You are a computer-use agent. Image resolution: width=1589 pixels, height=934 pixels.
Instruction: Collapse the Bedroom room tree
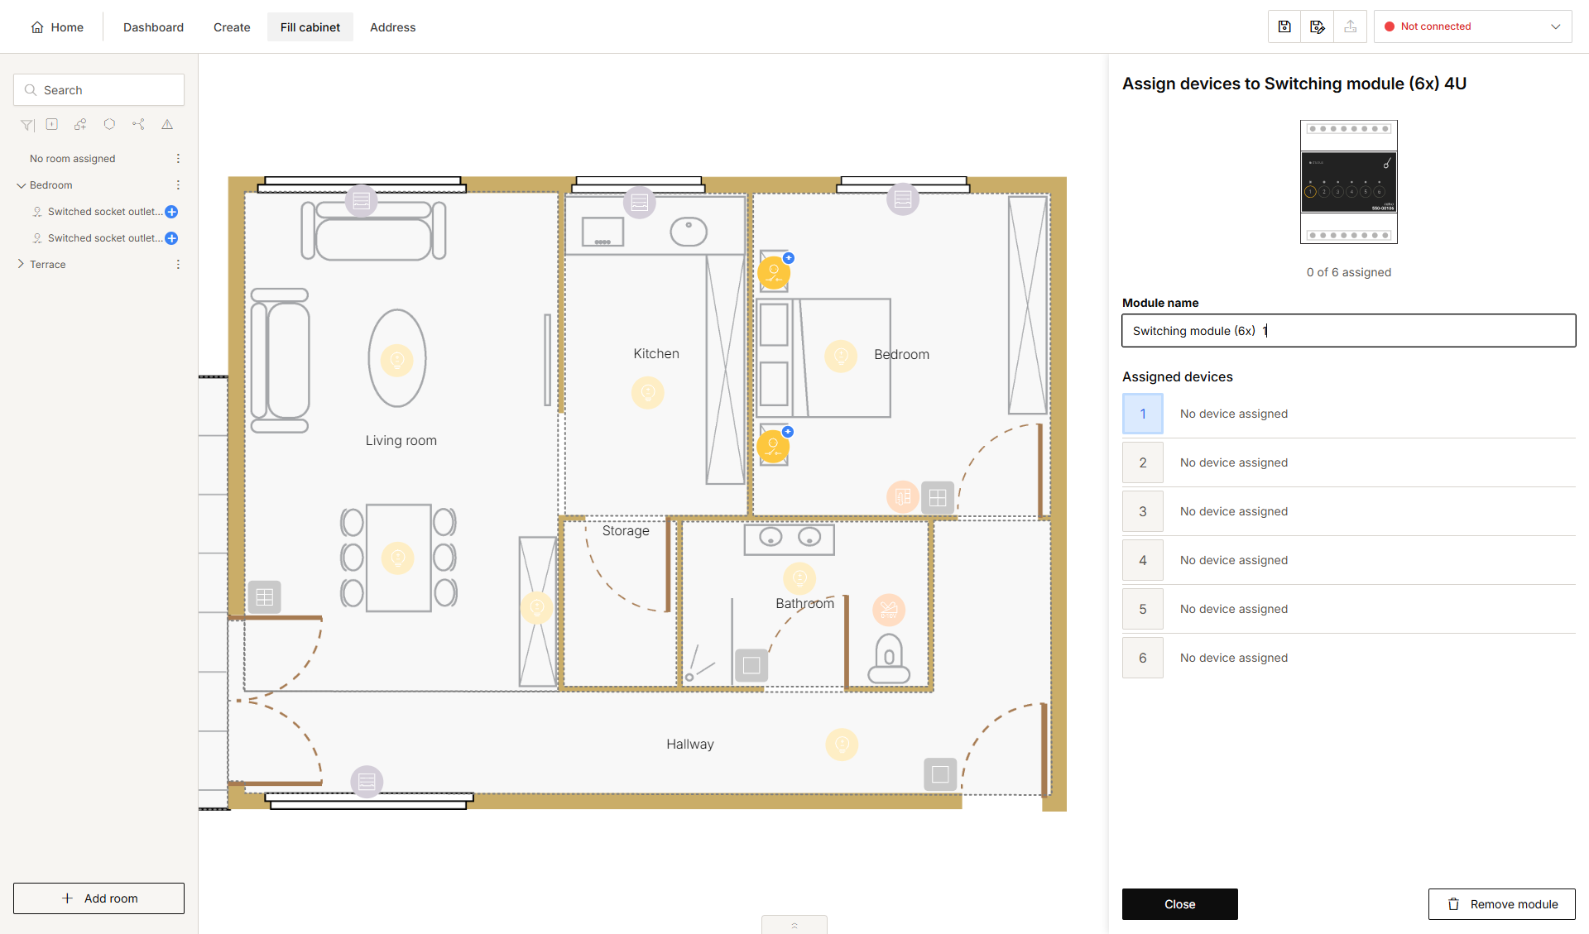pos(21,185)
